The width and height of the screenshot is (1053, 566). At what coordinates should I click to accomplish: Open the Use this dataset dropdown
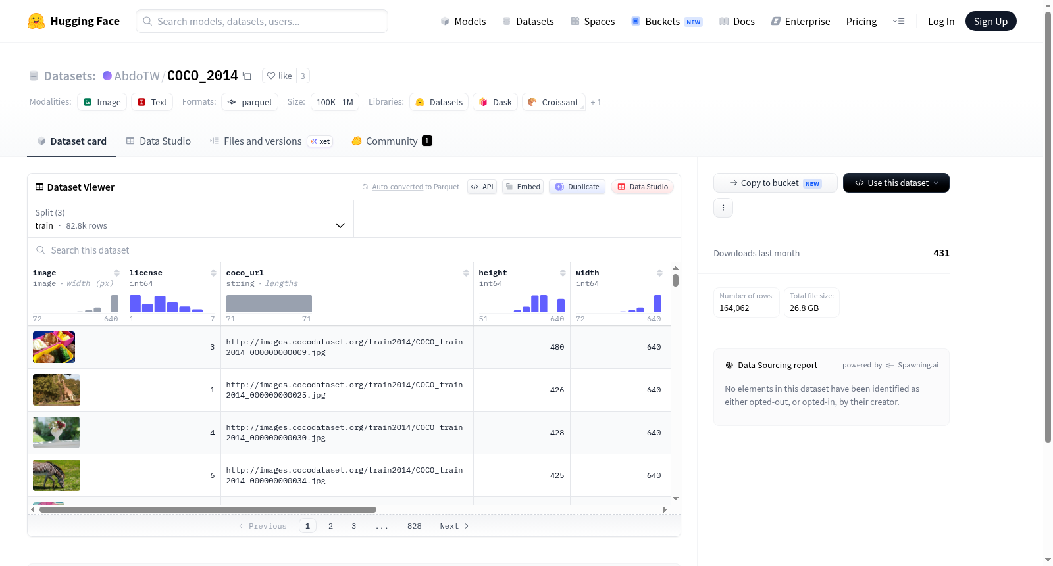tap(896, 183)
